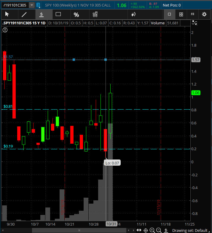Image resolution: width=212 pixels, height=233 pixels.
Task: Click the O: 0.5 open value
Action: pos(76,23)
